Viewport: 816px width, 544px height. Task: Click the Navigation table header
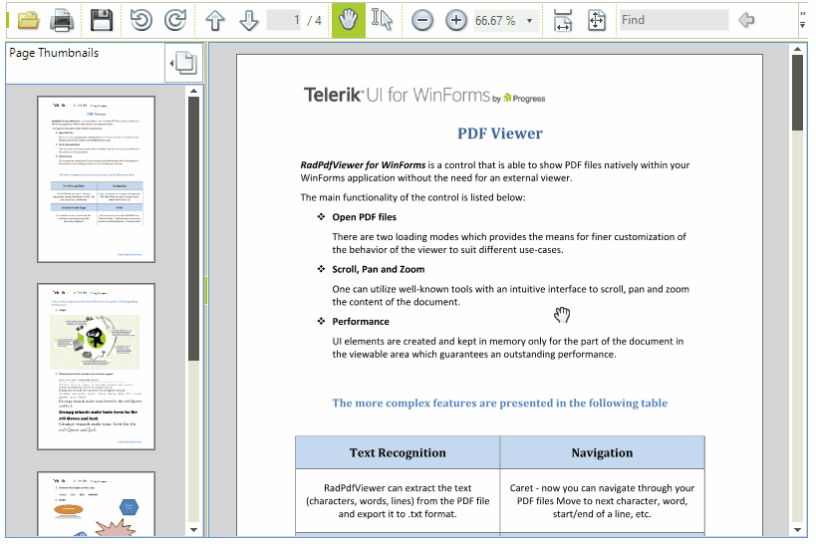(602, 452)
